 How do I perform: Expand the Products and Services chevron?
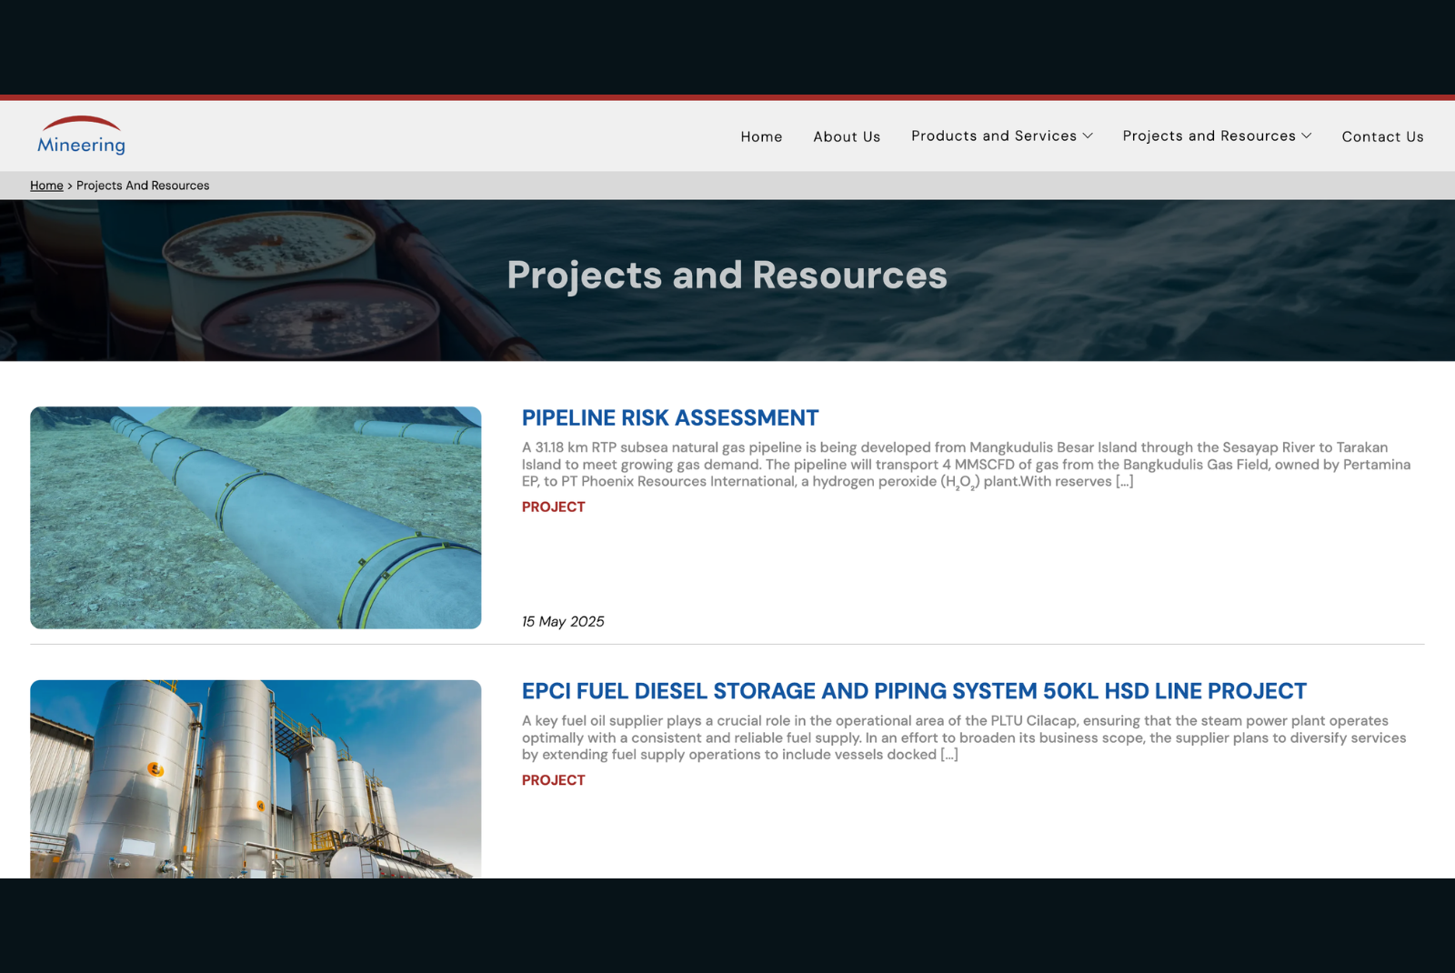(x=1088, y=135)
